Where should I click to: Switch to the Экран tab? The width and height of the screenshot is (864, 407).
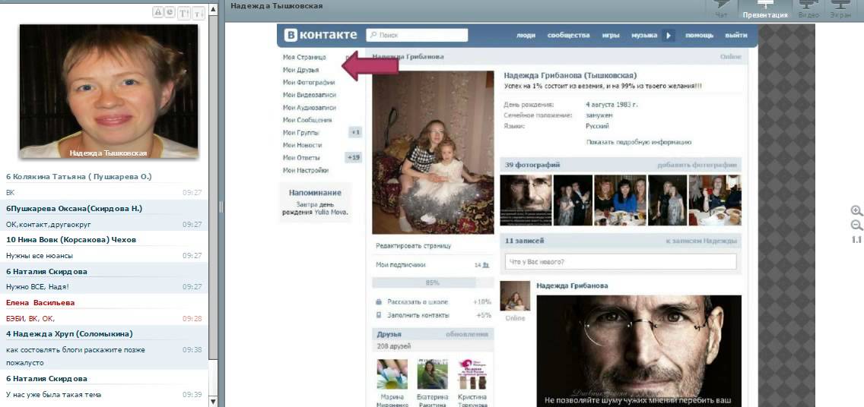[841, 10]
